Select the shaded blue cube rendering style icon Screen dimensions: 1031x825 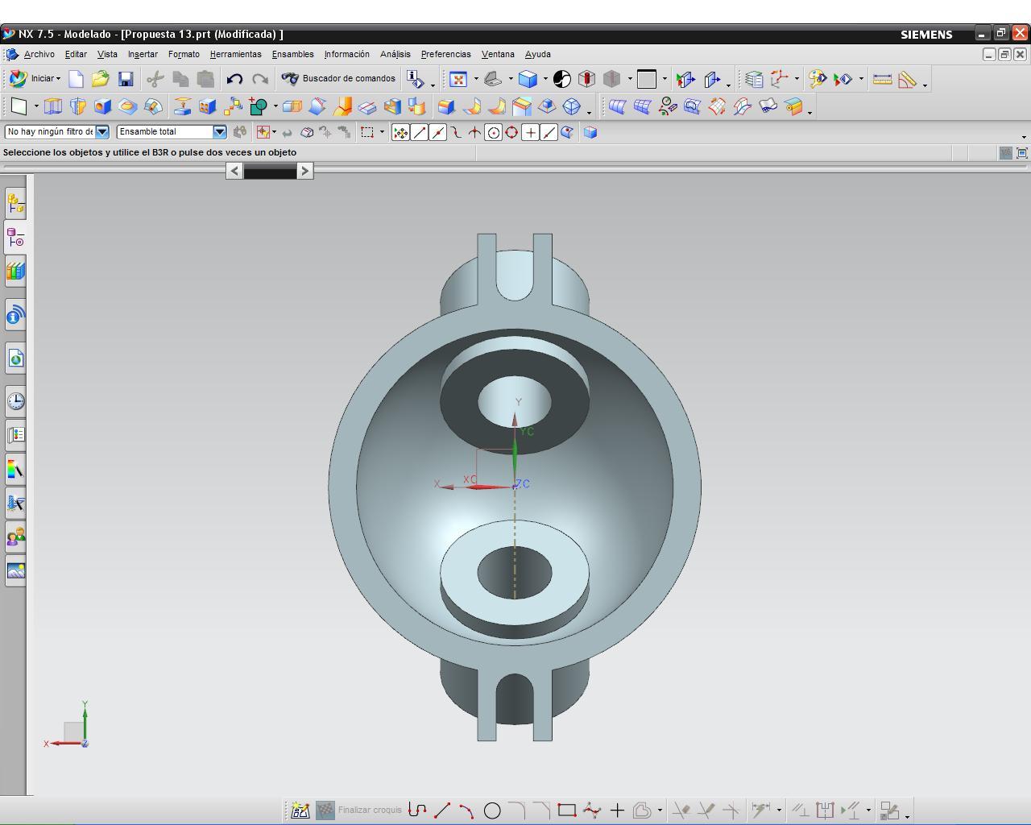coord(528,79)
